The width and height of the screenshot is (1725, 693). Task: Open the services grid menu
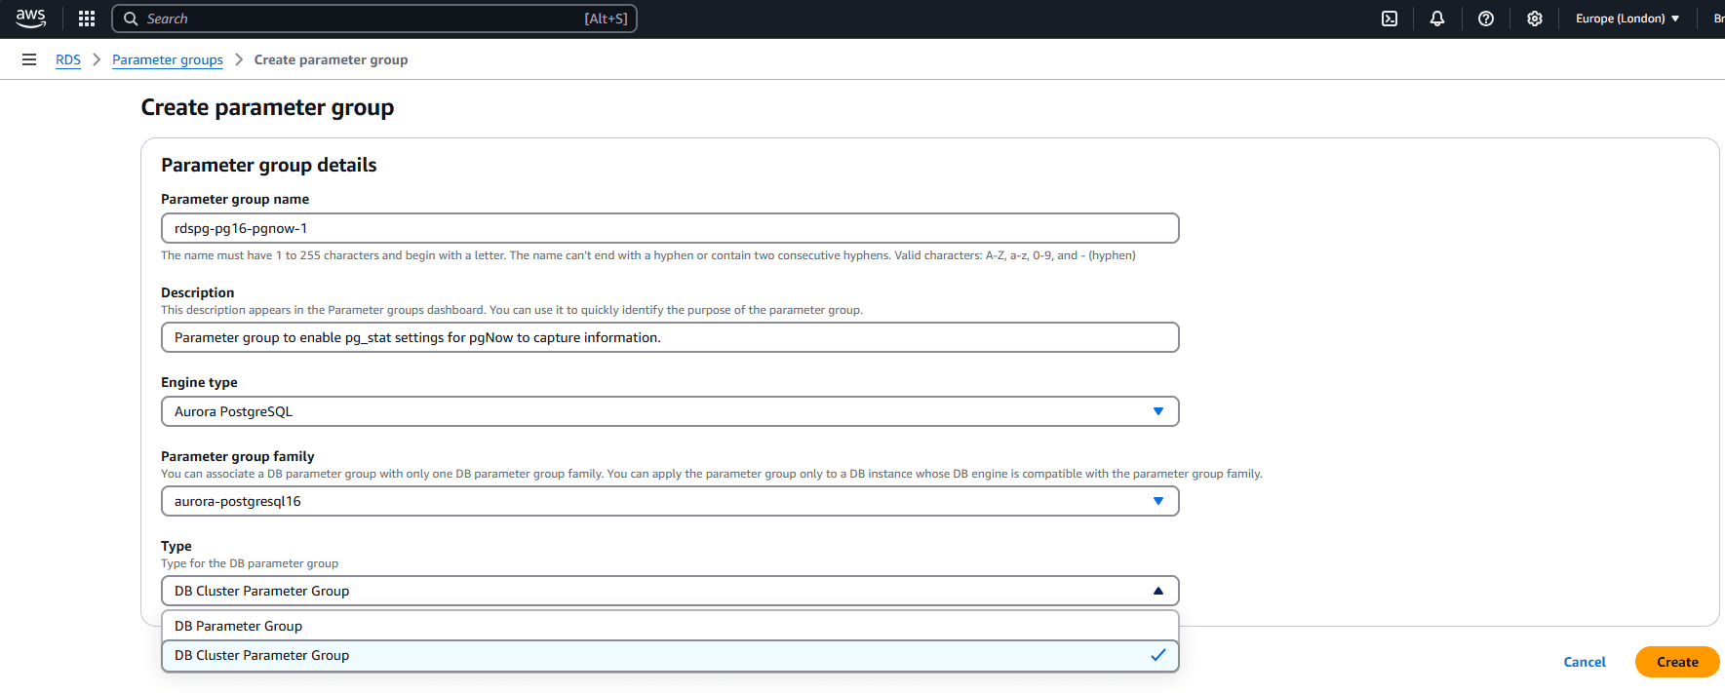[x=87, y=19]
